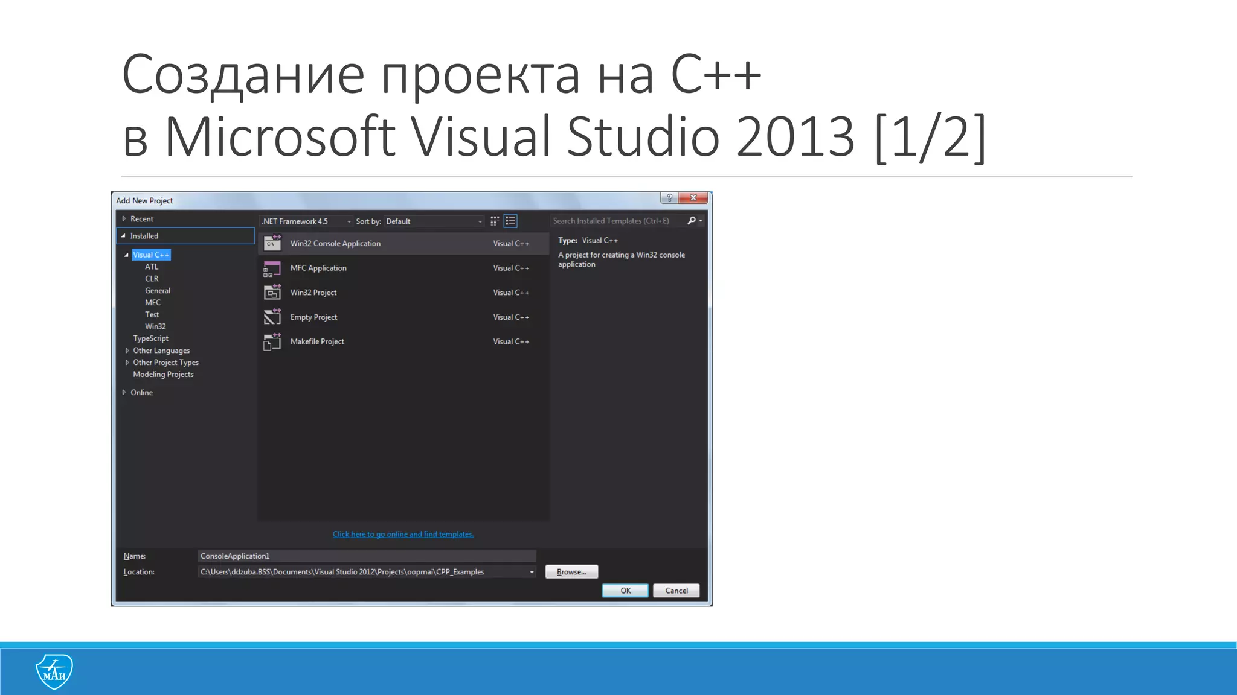This screenshot has height=695, width=1237.
Task: Select the Empty Project row text
Action: click(x=313, y=317)
